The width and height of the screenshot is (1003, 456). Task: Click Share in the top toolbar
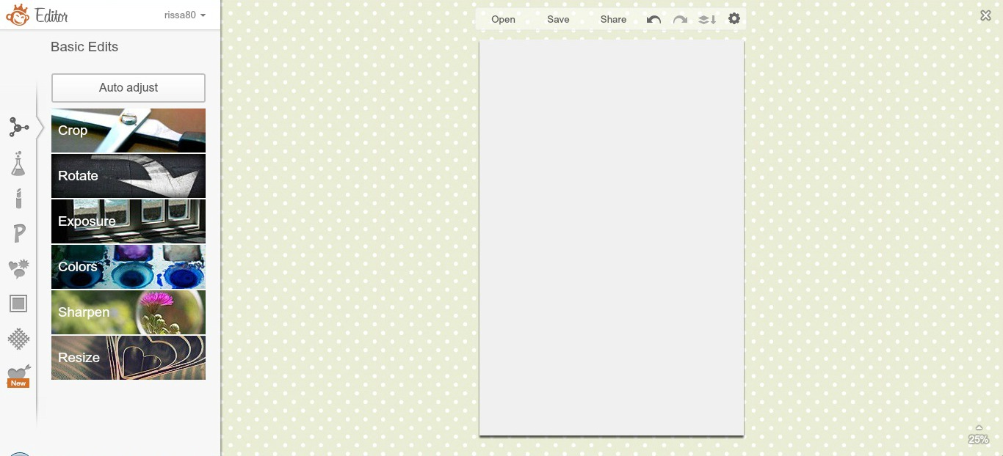pyautogui.click(x=613, y=20)
